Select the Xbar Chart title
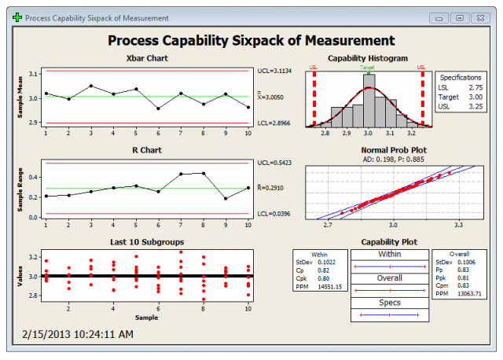The image size is (503, 360). [145, 58]
